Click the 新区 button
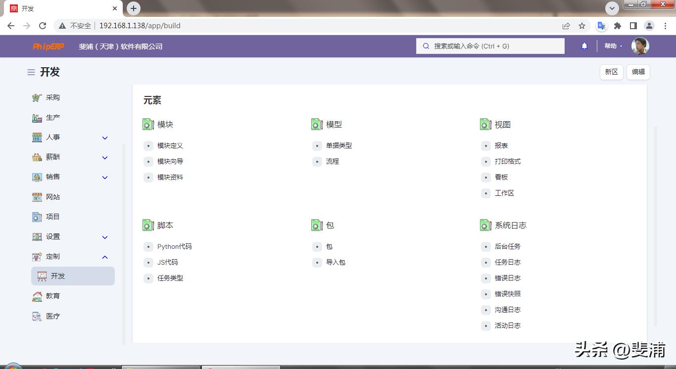 pyautogui.click(x=611, y=72)
